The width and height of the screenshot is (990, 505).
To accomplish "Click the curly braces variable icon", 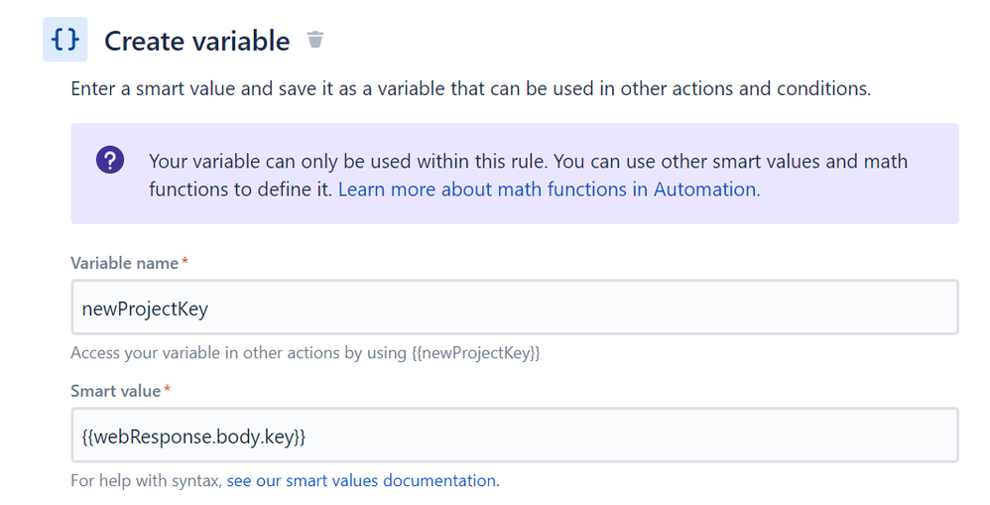I will pyautogui.click(x=64, y=40).
